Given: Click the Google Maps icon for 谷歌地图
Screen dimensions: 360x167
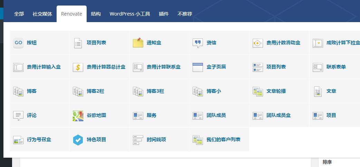Looking at the screenshot, I should (x=78, y=116).
